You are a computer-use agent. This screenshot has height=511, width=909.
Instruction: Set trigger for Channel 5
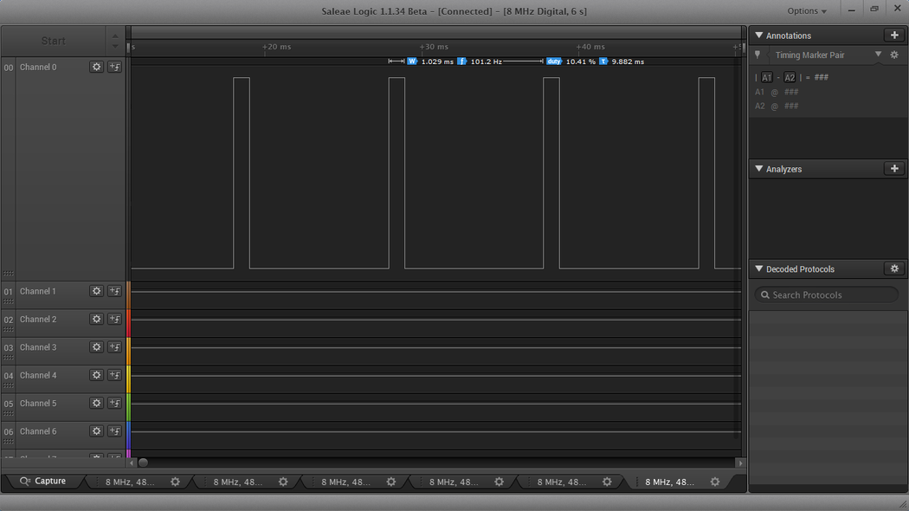pos(115,403)
